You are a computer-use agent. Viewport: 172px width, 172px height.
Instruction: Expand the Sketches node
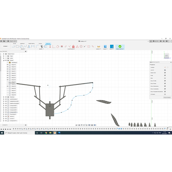pos(3,97)
